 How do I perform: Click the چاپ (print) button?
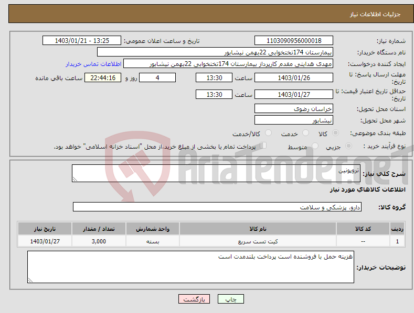click(230, 299)
